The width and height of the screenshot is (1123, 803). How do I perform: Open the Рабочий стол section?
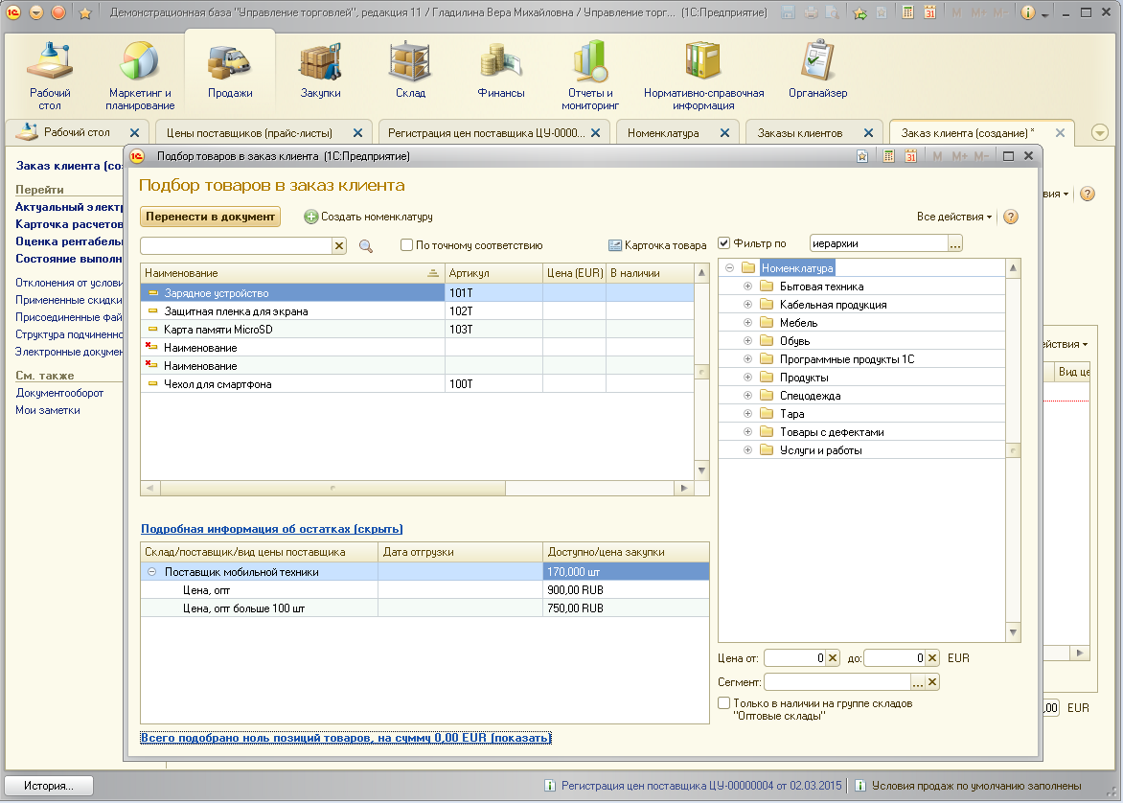(x=50, y=76)
